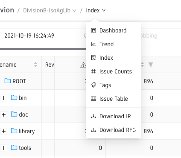
Task: Click the rightmost 0 in doc row
Action: click(x=152, y=114)
